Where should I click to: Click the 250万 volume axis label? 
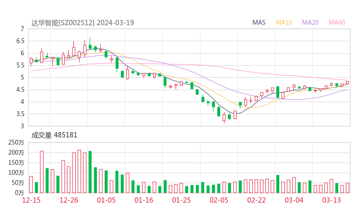point(16,143)
